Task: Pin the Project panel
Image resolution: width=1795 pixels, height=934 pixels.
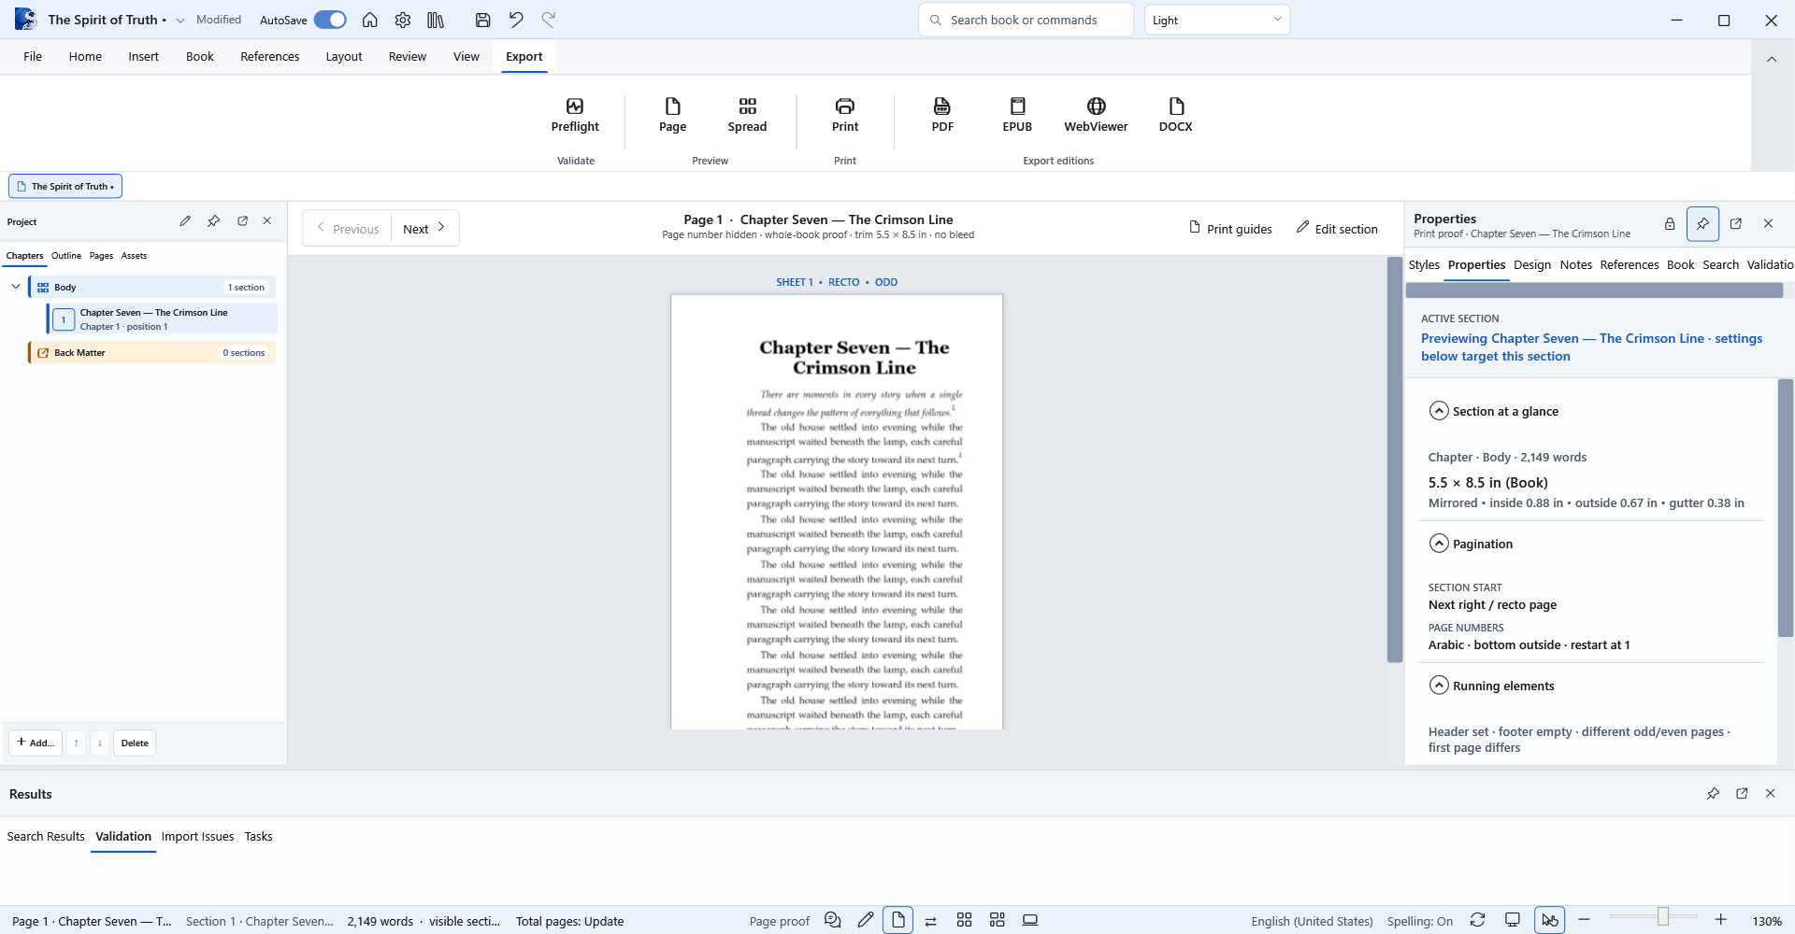Action: coord(214,221)
